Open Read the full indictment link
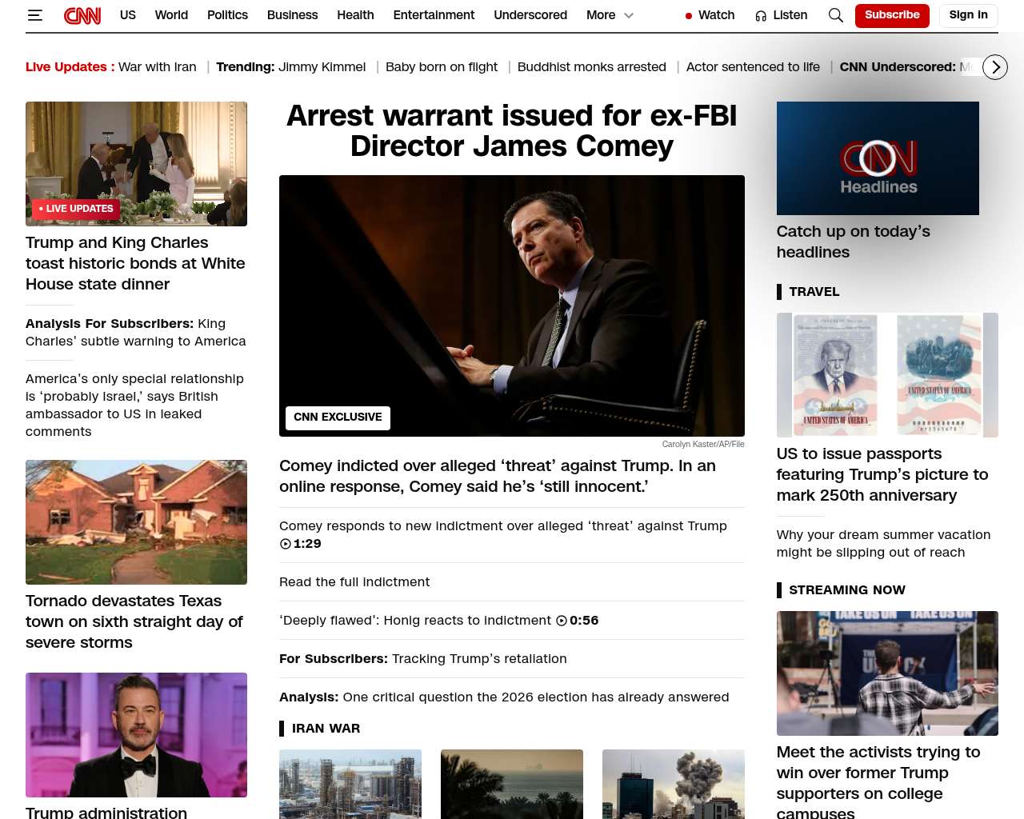 354,582
